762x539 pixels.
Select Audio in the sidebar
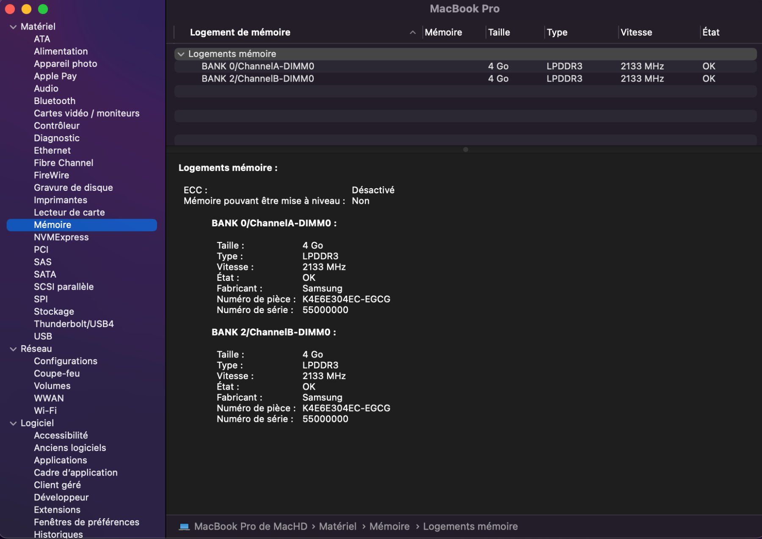[46, 88]
